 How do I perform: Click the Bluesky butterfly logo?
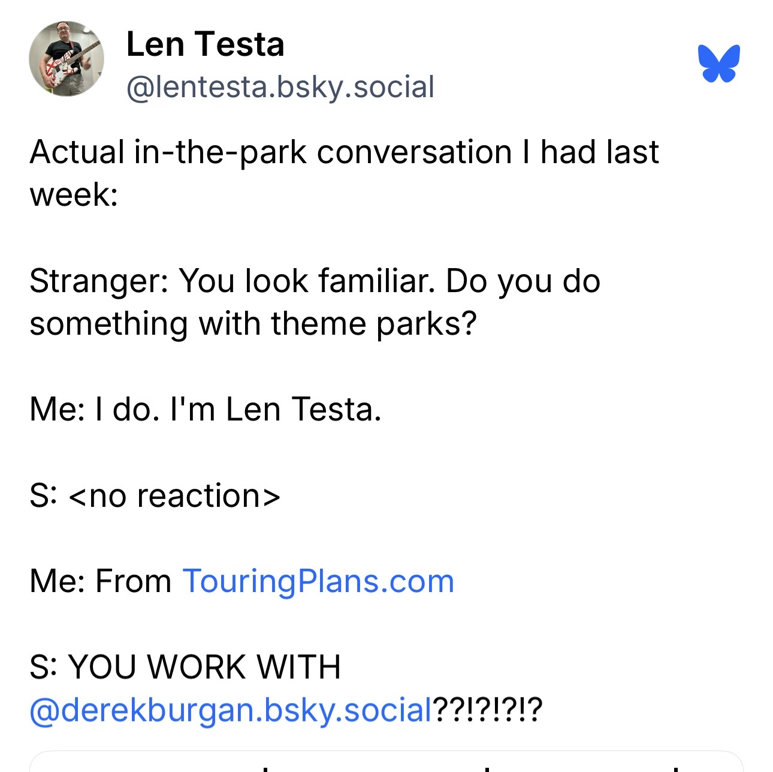(718, 63)
